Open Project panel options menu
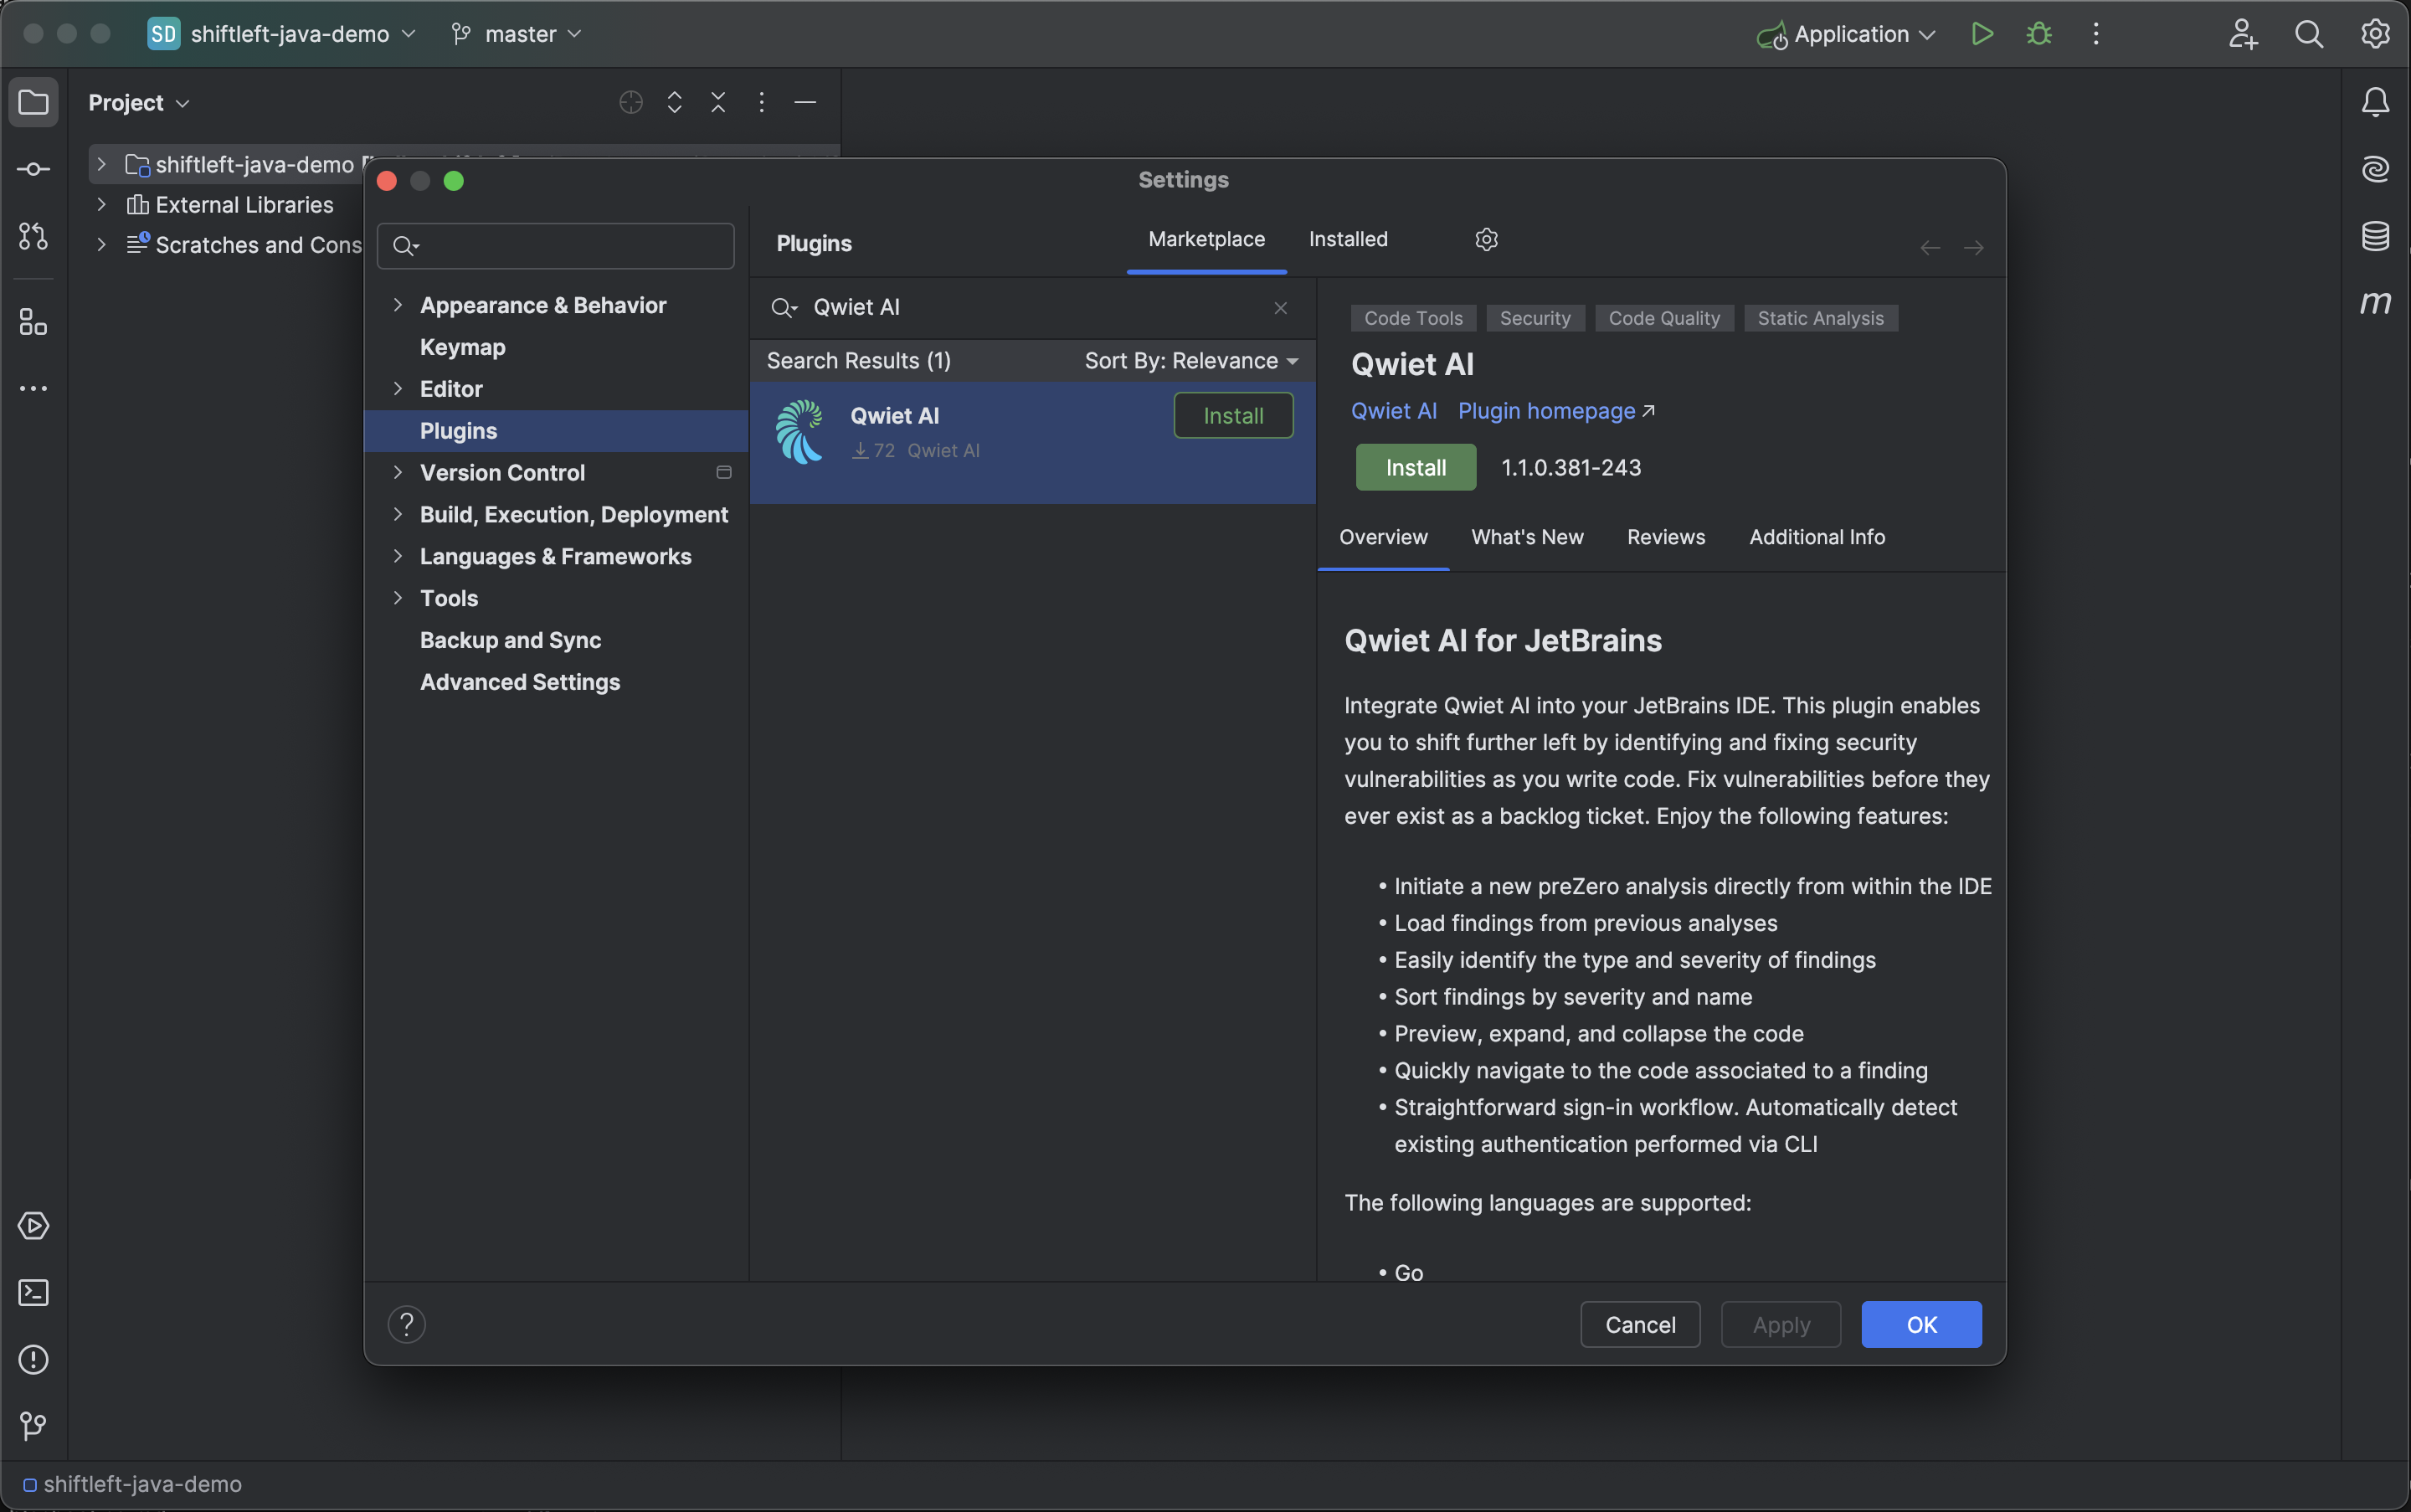 761,102
